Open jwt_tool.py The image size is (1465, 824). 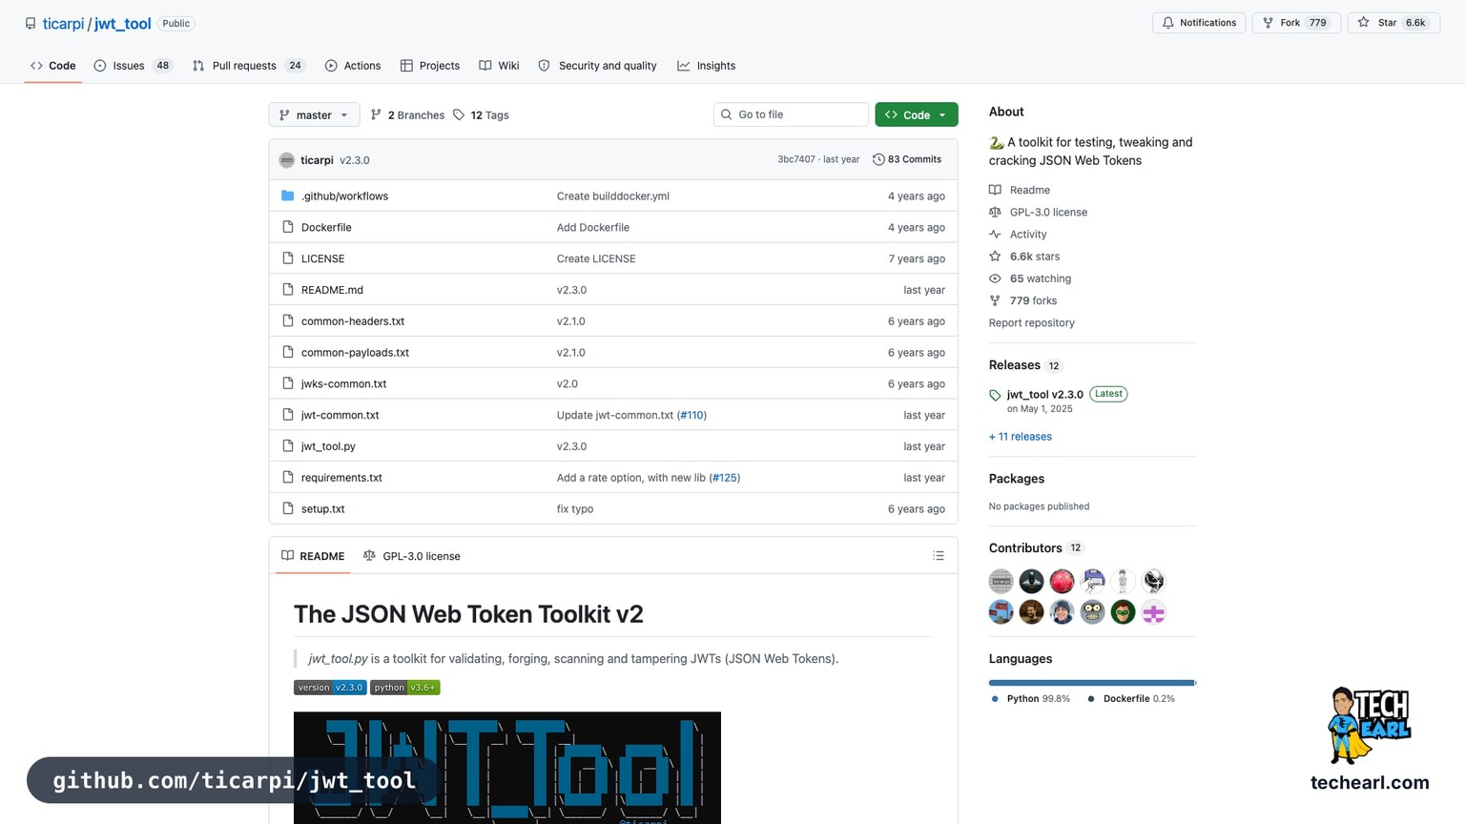328,446
